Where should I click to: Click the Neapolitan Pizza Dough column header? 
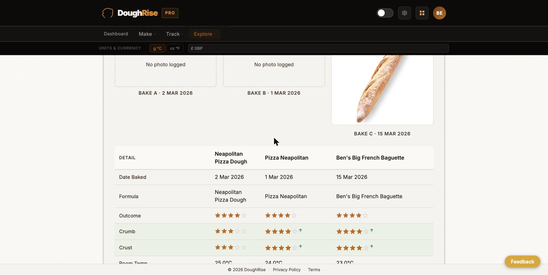[x=231, y=158]
